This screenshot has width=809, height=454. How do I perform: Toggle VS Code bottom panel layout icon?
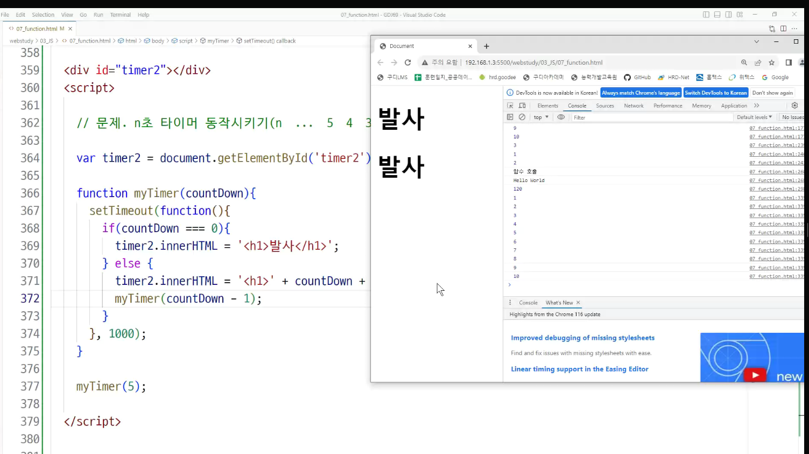coord(717,15)
